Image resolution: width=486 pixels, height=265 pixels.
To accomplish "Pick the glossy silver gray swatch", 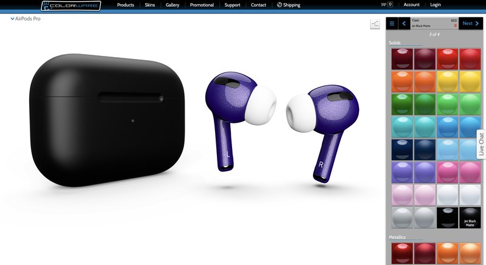I will tap(402, 218).
